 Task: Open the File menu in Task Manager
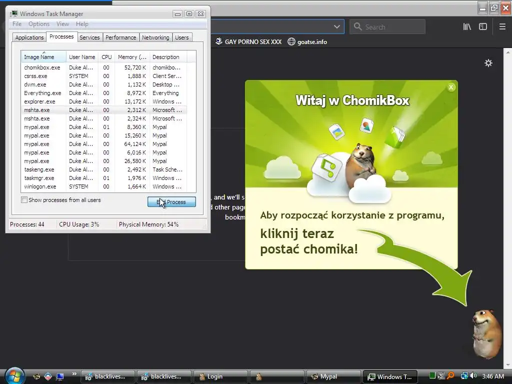coord(17,24)
